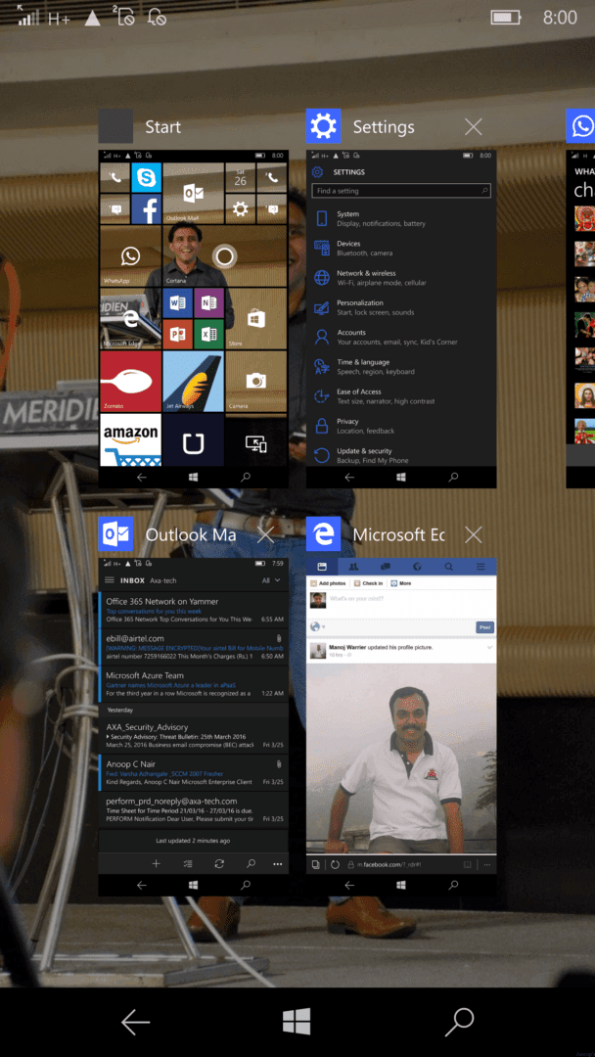Select the Skype tile in Start thumbnail
The image size is (595, 1057).
(146, 178)
